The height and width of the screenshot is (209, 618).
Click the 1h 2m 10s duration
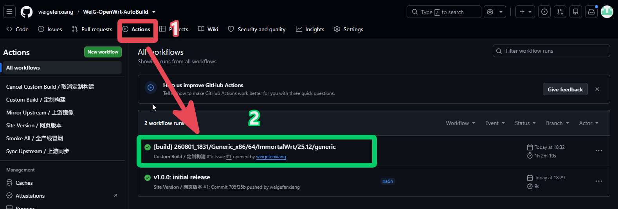(545, 156)
